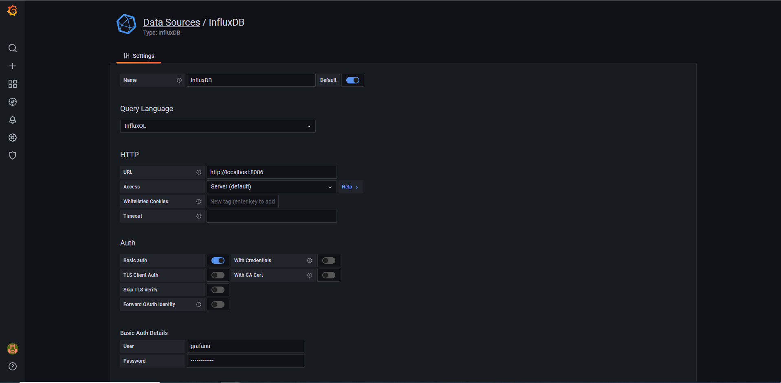Click the Timeout input field
The image size is (781, 383).
[272, 216]
